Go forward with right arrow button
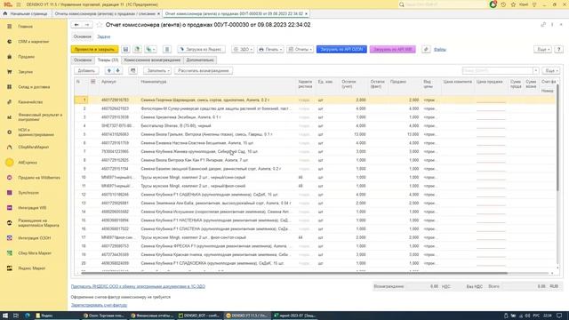This screenshot has width=569, height=320. point(87,25)
